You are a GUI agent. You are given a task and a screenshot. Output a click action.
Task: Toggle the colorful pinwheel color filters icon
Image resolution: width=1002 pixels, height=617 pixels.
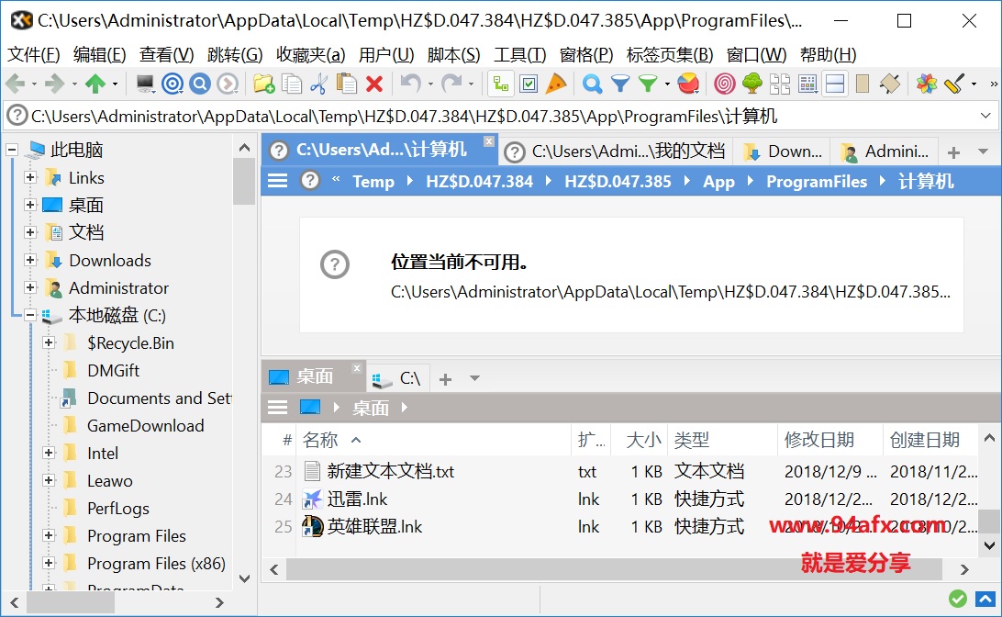point(926,84)
